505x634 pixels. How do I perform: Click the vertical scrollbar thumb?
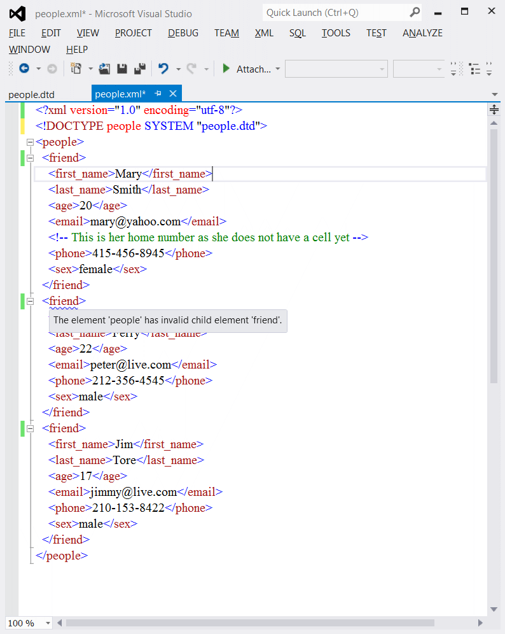pos(494,256)
